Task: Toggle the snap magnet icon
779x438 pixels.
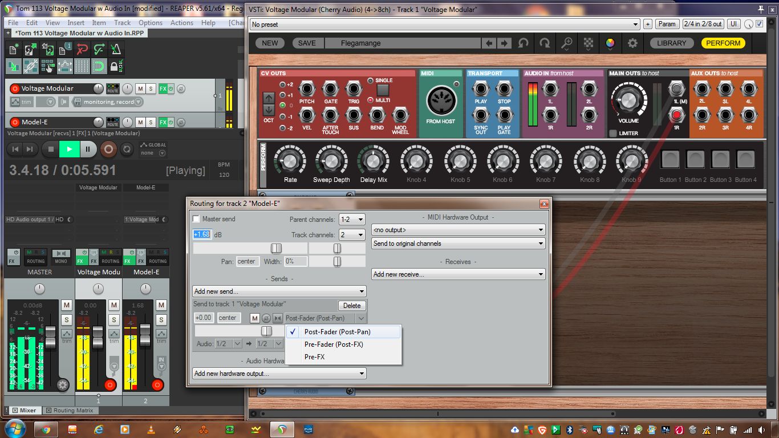Action: (x=99, y=66)
